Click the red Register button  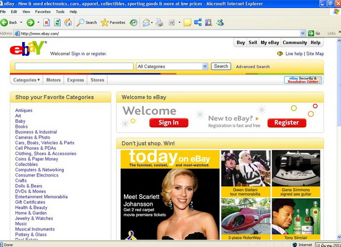click(x=286, y=123)
